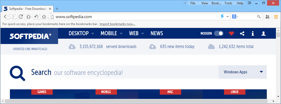This screenshot has height=104, width=281.
Task: Click the horizontal scrollbar left arrow
Action: coord(2,101)
